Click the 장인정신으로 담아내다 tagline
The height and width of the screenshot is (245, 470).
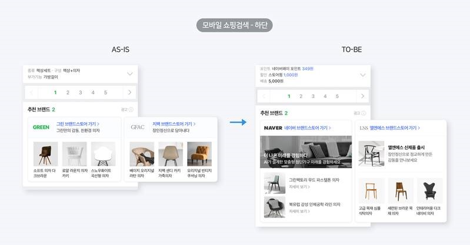coord(171,130)
